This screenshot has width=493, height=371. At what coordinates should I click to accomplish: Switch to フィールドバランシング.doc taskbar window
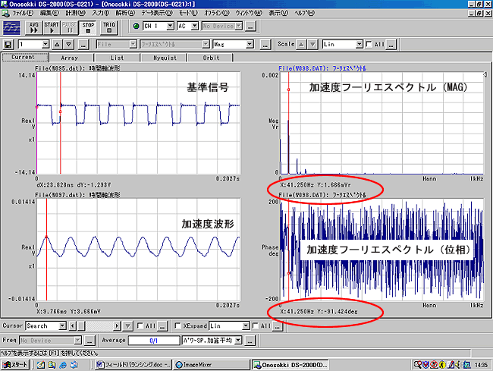133,365
